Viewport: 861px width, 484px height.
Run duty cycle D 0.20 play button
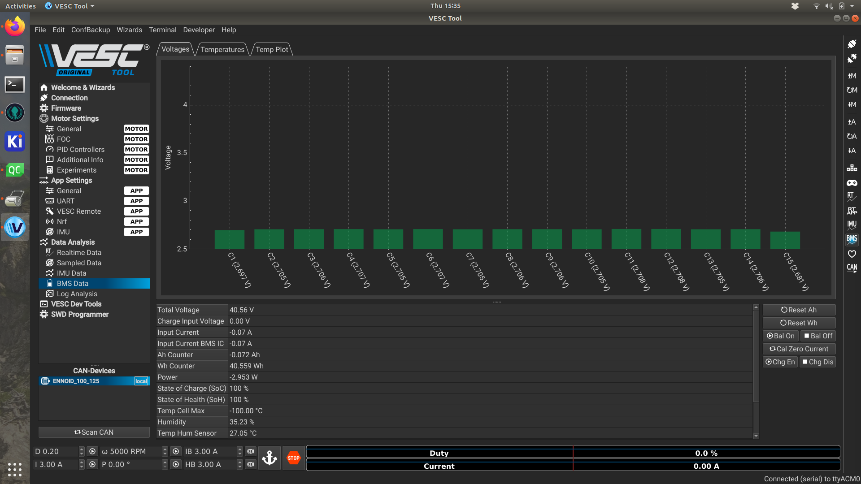[92, 451]
